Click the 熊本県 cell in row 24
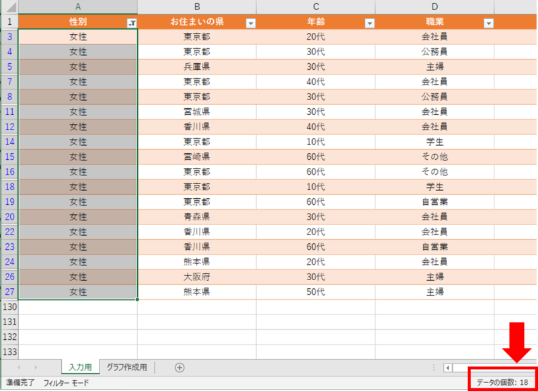This screenshot has height=391, width=538. point(197,262)
